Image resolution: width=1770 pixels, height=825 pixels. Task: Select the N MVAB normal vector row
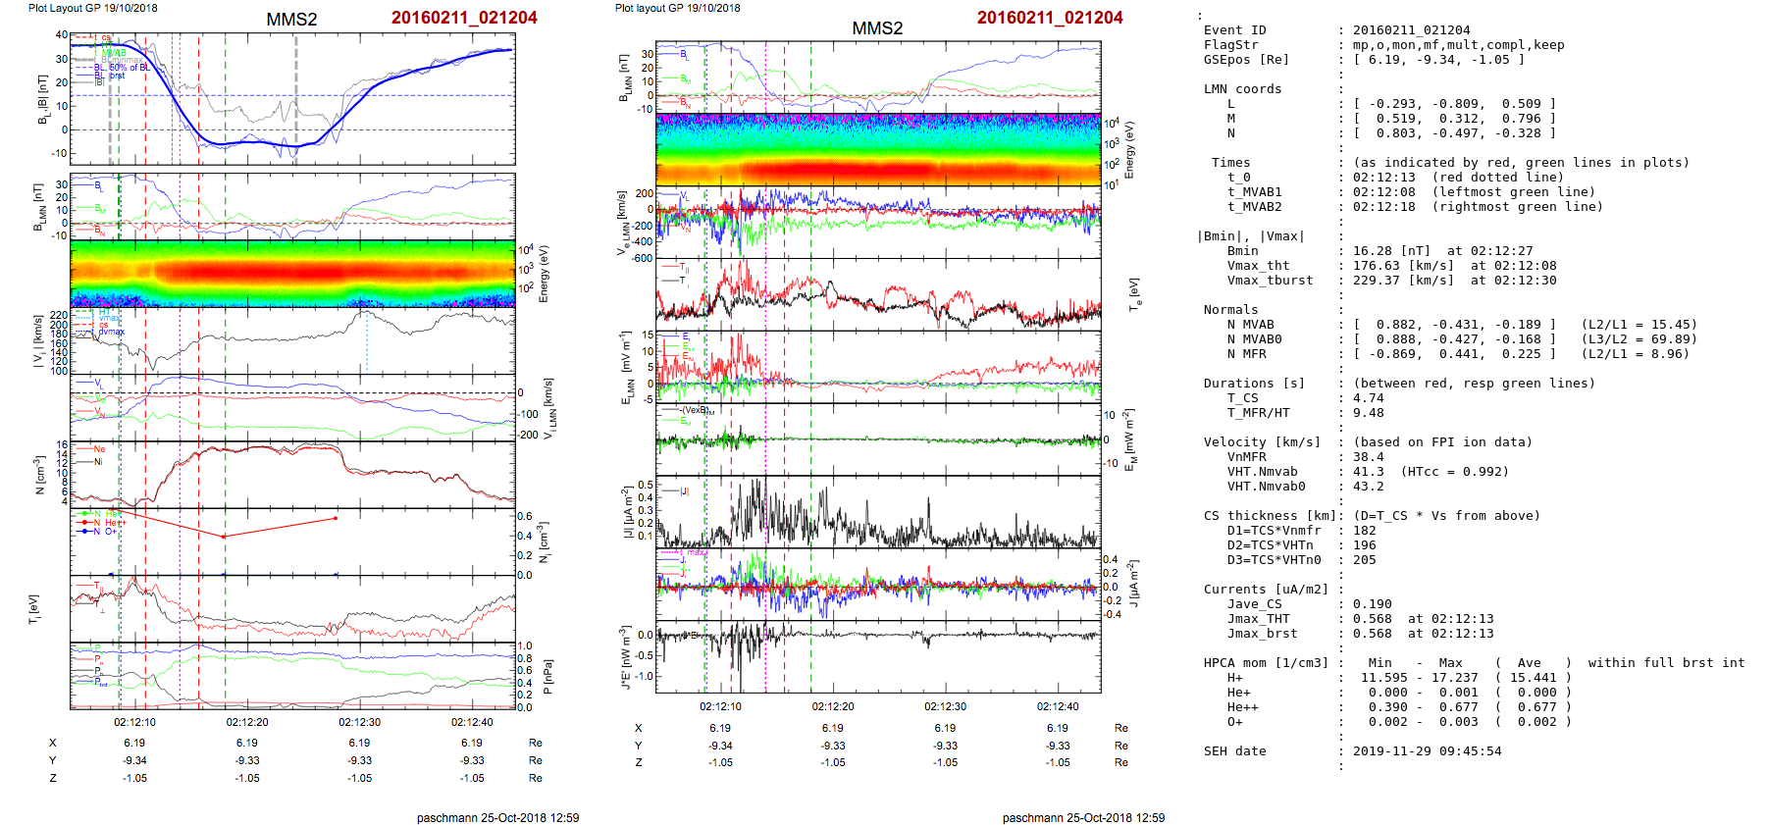[x=1454, y=325]
